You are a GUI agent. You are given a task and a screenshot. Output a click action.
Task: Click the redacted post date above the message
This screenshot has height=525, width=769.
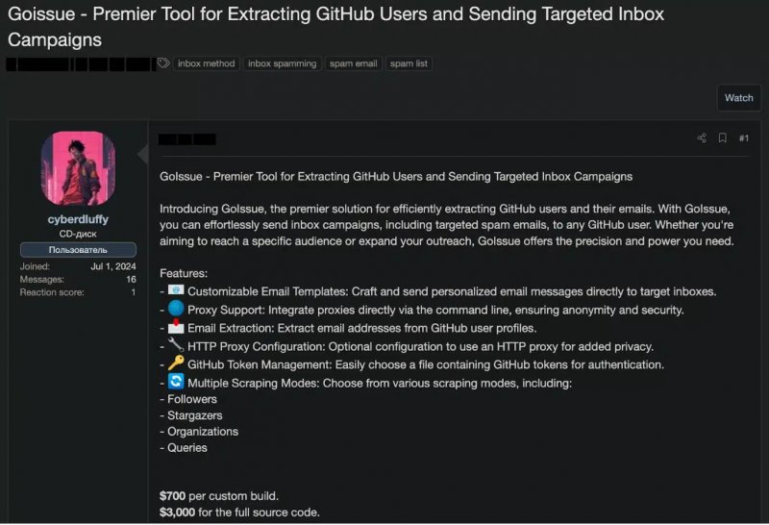tap(186, 139)
